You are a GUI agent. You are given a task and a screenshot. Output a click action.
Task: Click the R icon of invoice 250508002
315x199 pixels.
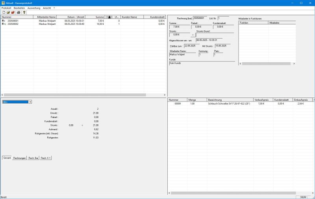click(4, 24)
